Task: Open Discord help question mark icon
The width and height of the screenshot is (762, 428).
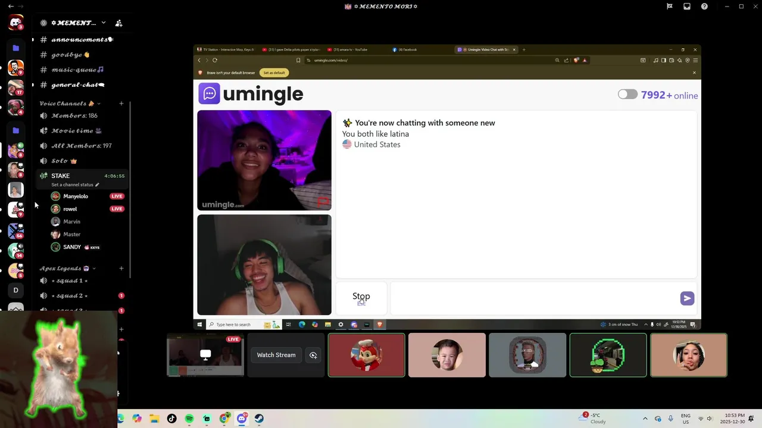Action: [705, 7]
